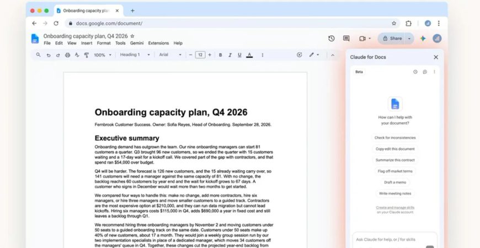Click the browser back arrow

(34, 23)
